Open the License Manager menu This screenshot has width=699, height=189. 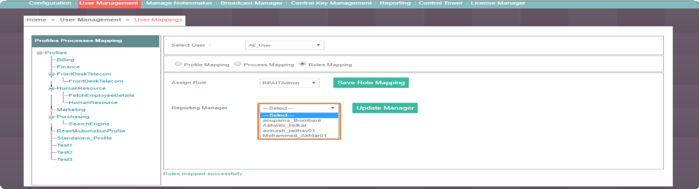pyautogui.click(x=498, y=3)
